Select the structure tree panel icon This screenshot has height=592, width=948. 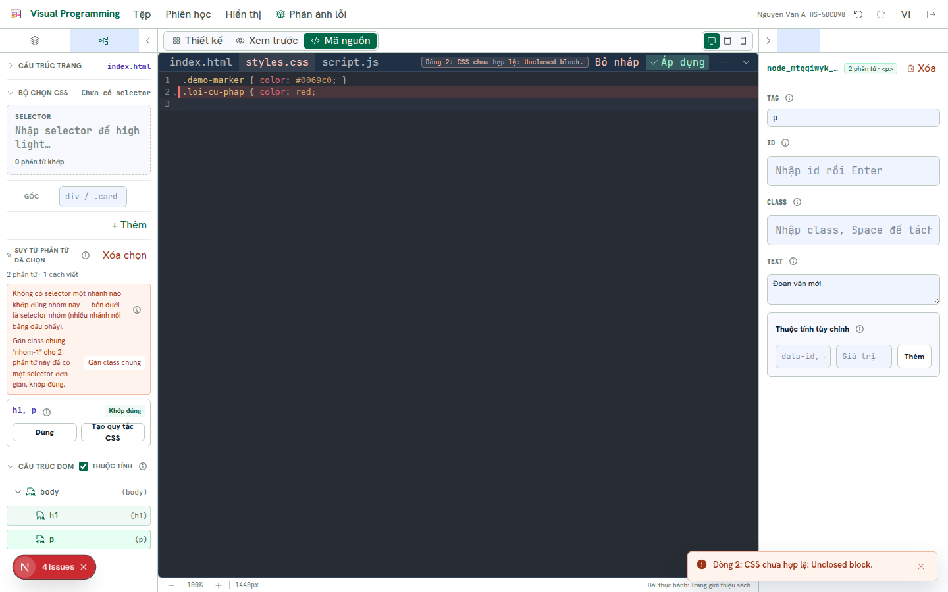(x=103, y=41)
